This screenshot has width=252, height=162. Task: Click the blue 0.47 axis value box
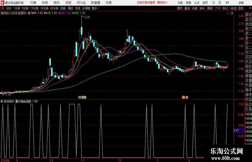[x=239, y=131]
